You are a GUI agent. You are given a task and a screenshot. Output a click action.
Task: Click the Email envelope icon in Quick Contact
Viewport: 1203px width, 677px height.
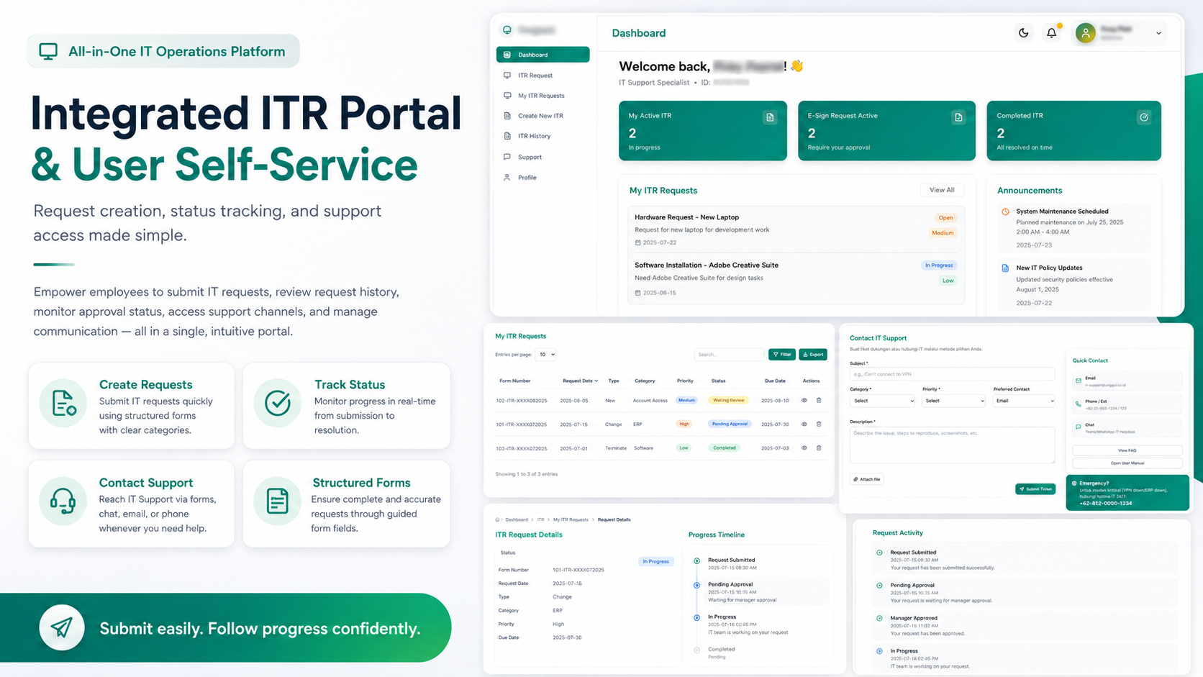pos(1078,381)
